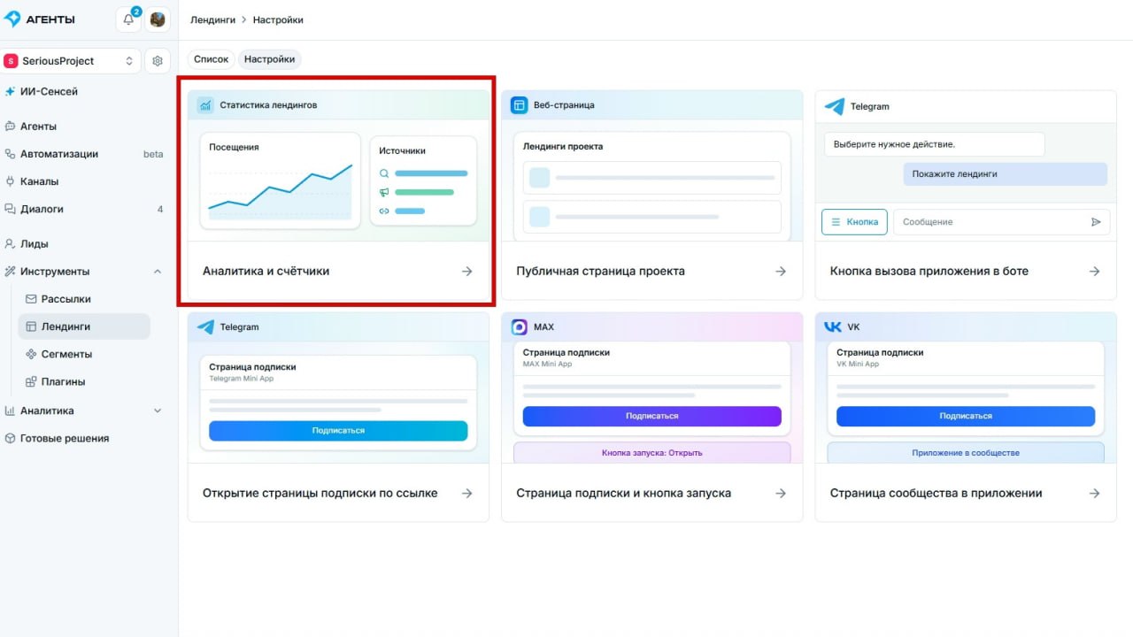
Task: Open Готовые решения in sidebar
Action: [65, 439]
